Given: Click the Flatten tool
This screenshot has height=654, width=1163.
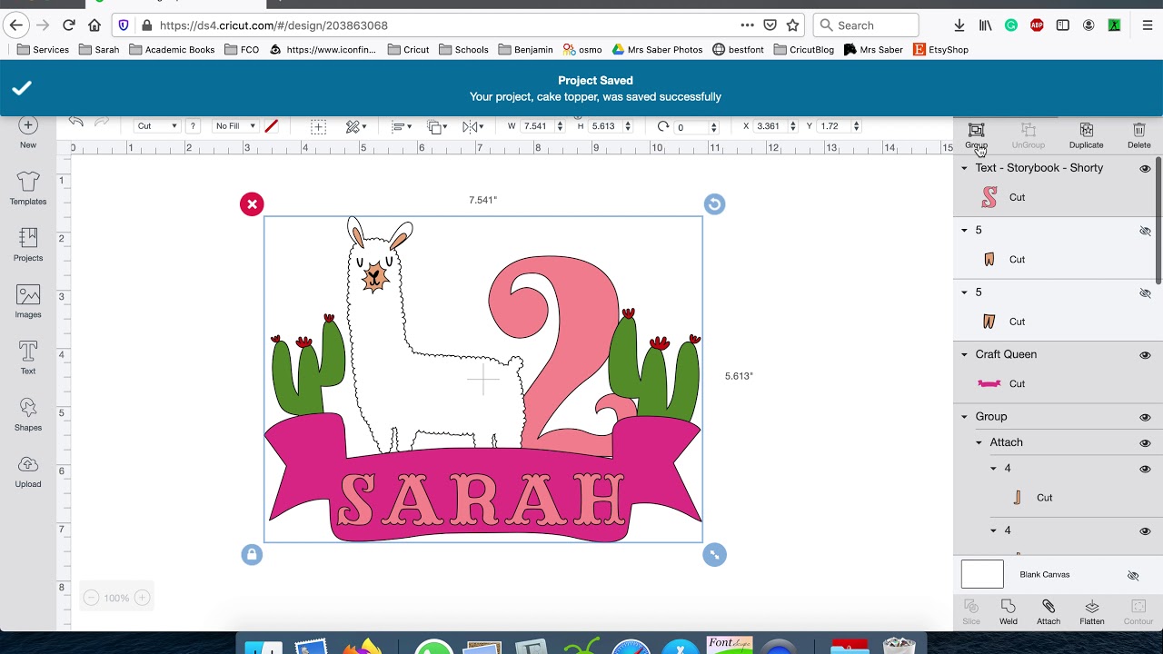Looking at the screenshot, I should [1092, 612].
